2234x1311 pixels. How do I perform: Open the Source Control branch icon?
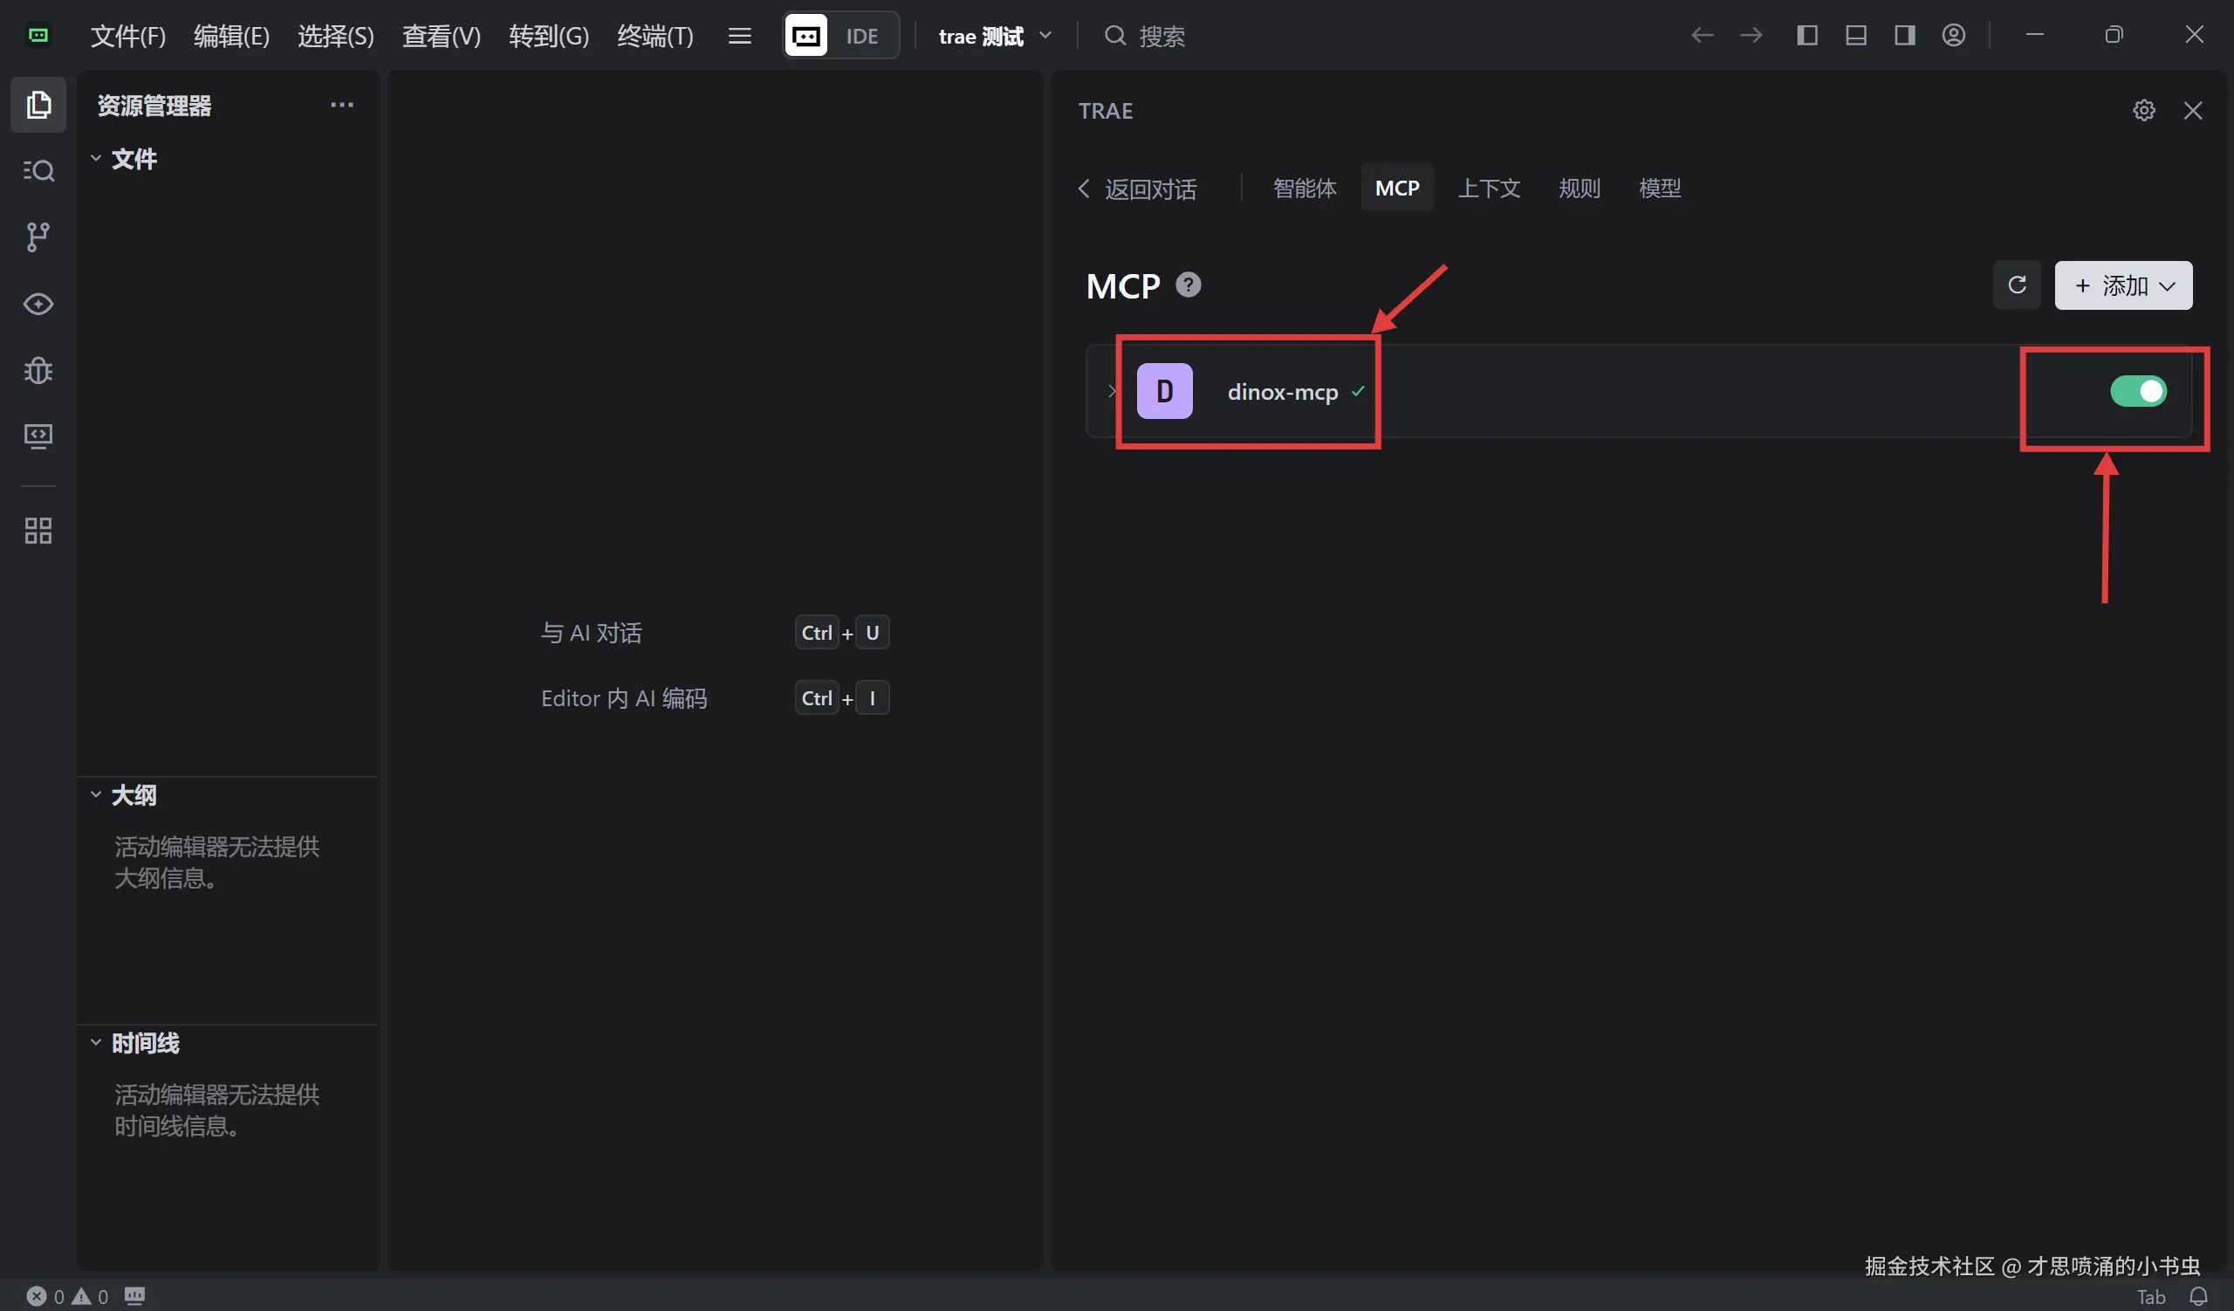point(38,237)
